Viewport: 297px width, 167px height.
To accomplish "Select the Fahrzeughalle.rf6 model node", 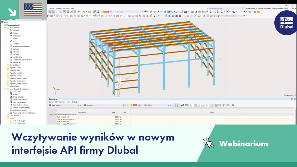I will pyautogui.click(x=13, y=25).
